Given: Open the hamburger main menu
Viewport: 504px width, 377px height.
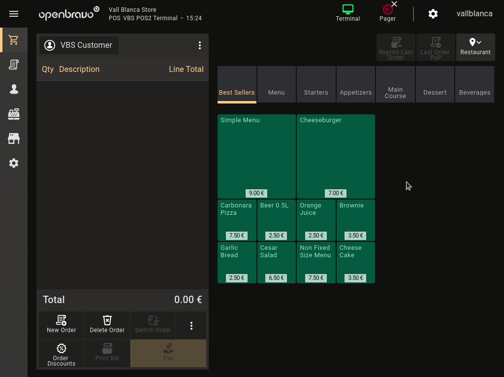Looking at the screenshot, I should [14, 14].
